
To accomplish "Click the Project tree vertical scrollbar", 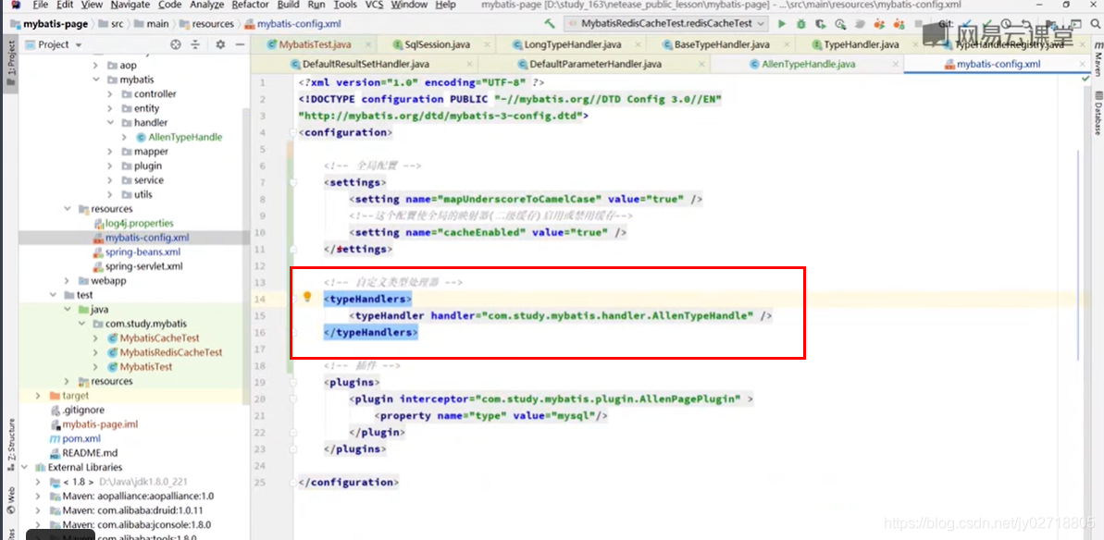I will 246,257.
